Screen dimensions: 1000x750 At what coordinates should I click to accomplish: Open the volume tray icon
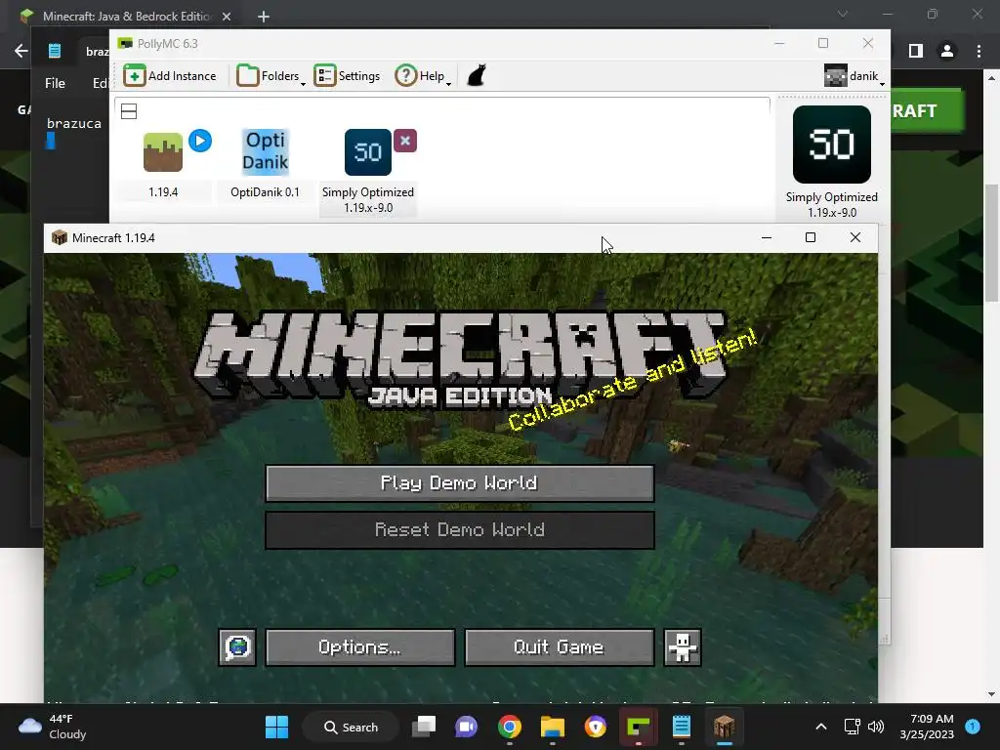pos(876,727)
